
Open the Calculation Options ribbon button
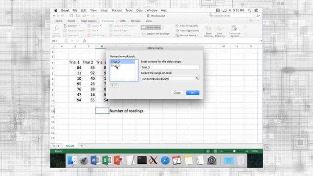coord(234,31)
